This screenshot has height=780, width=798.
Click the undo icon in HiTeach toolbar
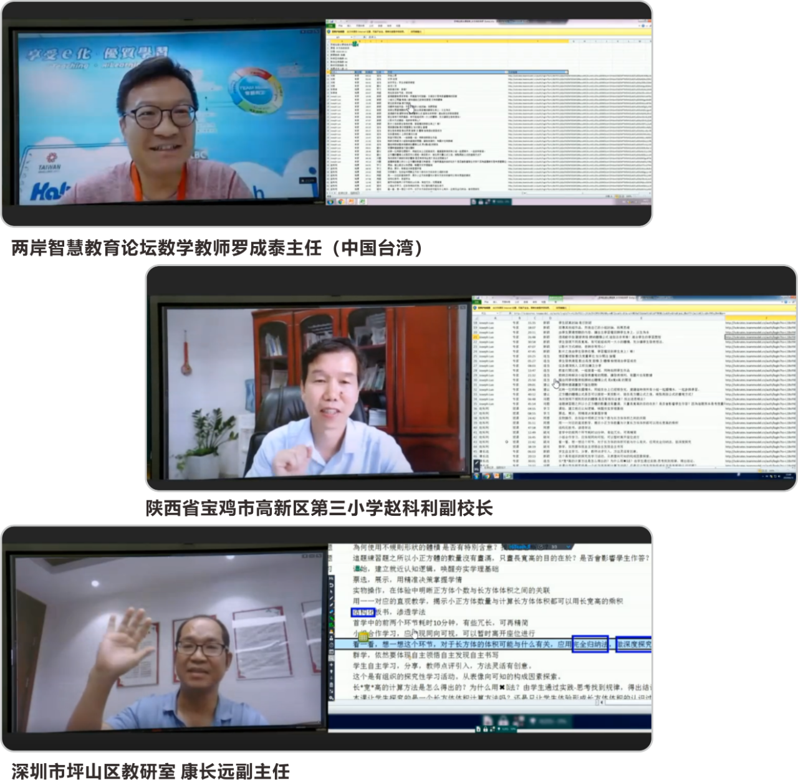pyautogui.click(x=332, y=586)
